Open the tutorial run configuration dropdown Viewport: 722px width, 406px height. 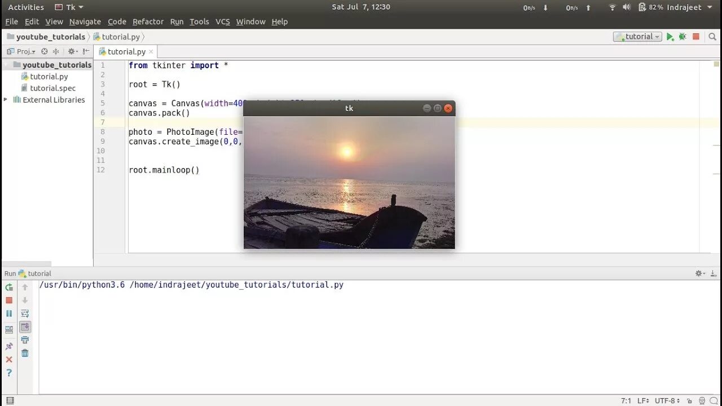[x=637, y=37]
